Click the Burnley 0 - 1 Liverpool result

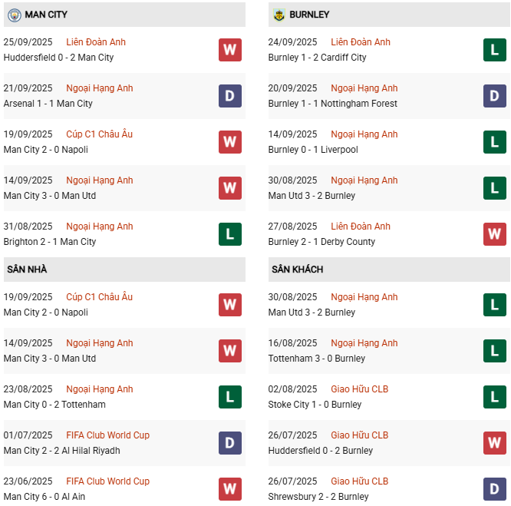click(313, 150)
